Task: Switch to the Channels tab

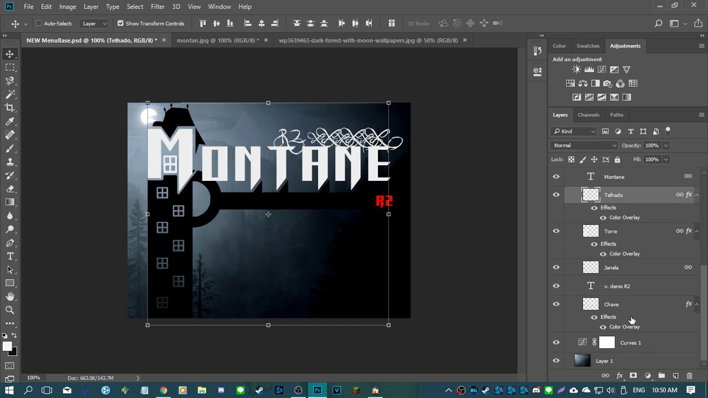Action: coord(589,115)
